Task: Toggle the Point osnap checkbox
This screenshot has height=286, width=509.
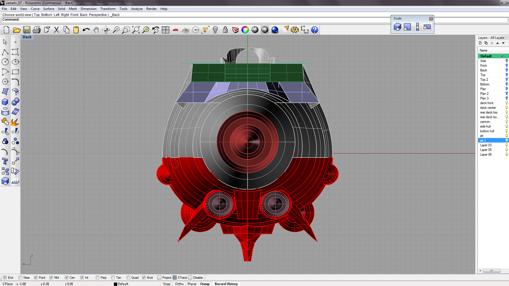Action: (x=36, y=278)
